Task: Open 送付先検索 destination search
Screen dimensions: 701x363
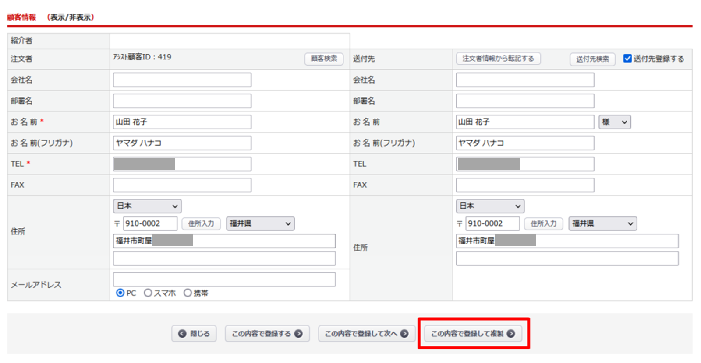Action: point(592,59)
